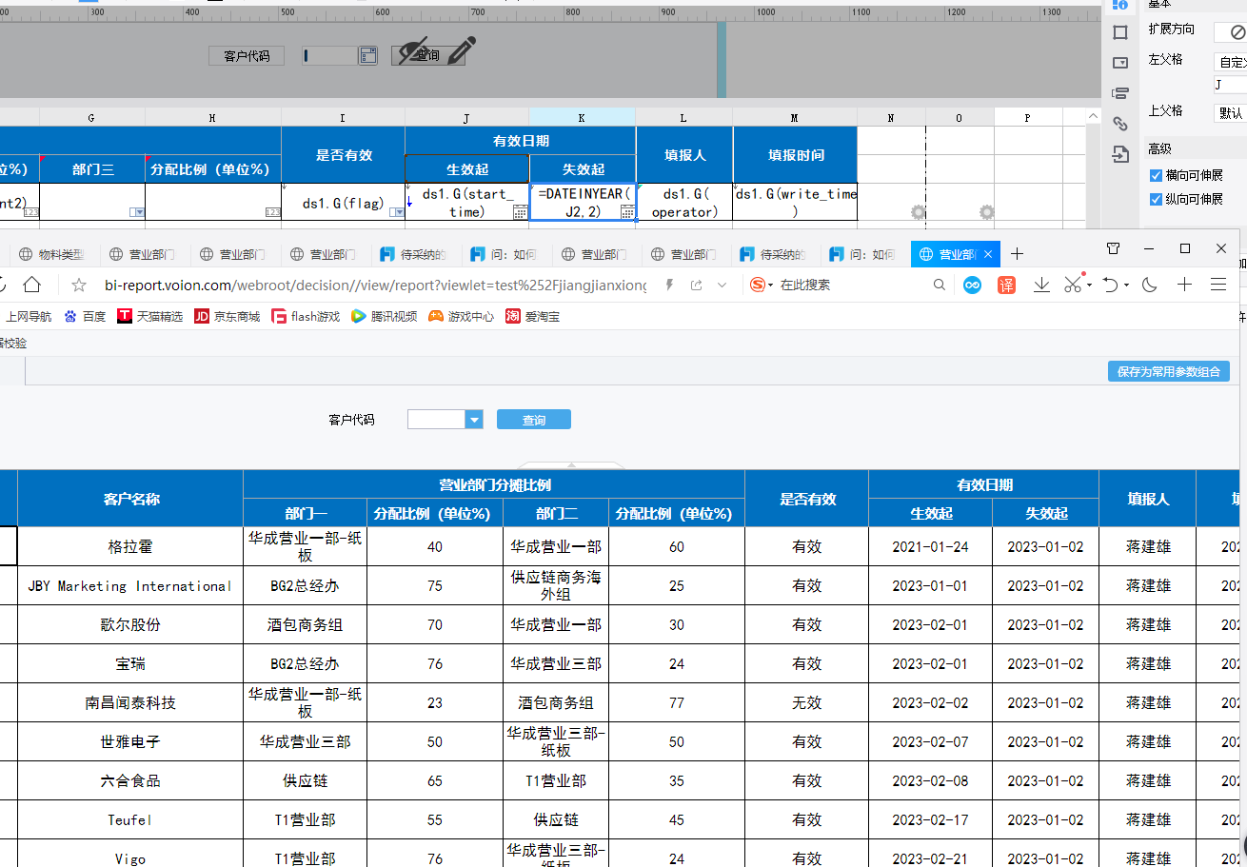Open the 上父格 dropdown showing 默认
Screen dimensions: 1247x867
1231,112
